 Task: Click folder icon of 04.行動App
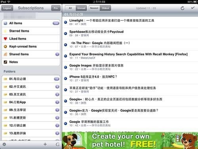(x=6, y=102)
